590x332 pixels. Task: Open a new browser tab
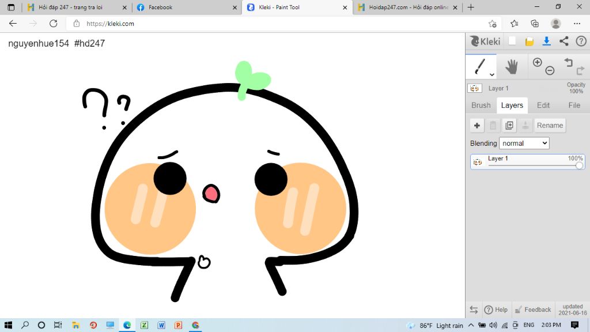click(x=471, y=7)
